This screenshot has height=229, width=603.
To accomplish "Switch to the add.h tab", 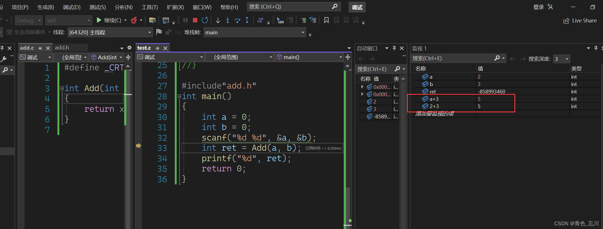I will (x=62, y=48).
